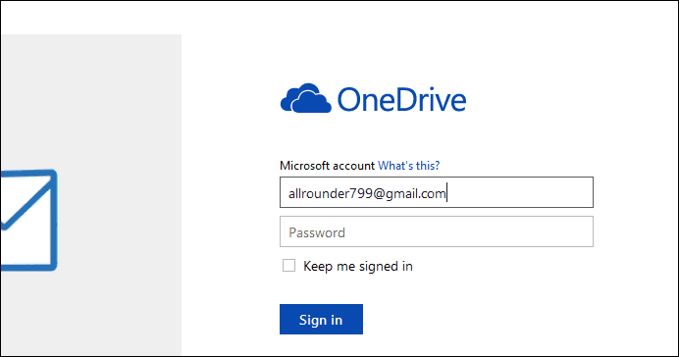The height and width of the screenshot is (357, 679).
Task: Click the blue checkmark box illustration
Action: 29,220
